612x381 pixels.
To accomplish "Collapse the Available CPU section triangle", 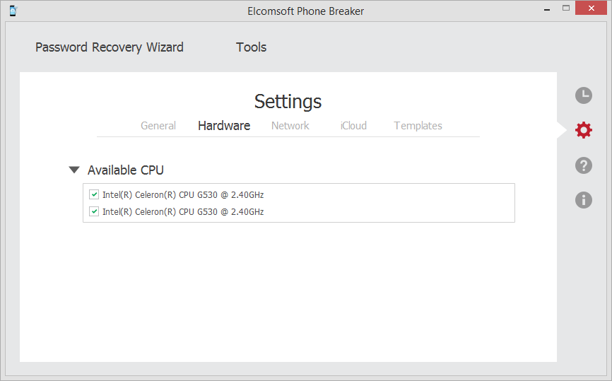I will pyautogui.click(x=74, y=170).
